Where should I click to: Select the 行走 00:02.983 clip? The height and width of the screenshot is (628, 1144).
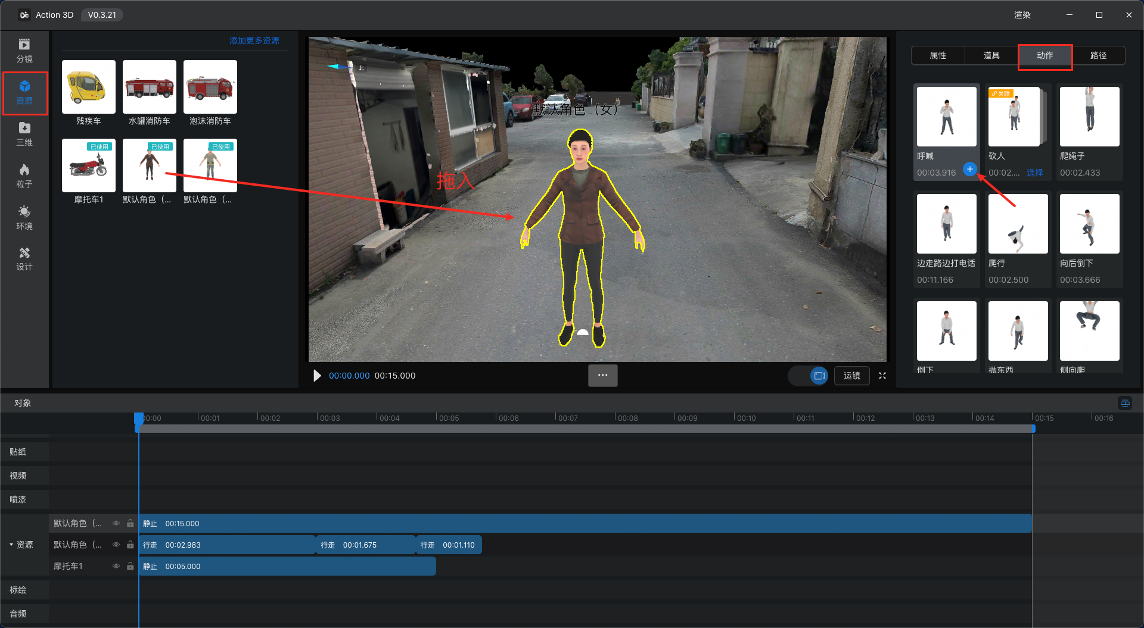pos(227,545)
